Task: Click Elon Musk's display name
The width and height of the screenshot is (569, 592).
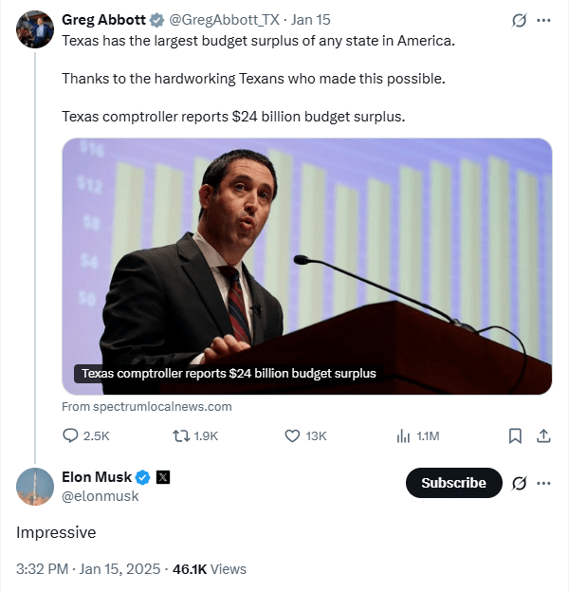Action: (x=96, y=477)
